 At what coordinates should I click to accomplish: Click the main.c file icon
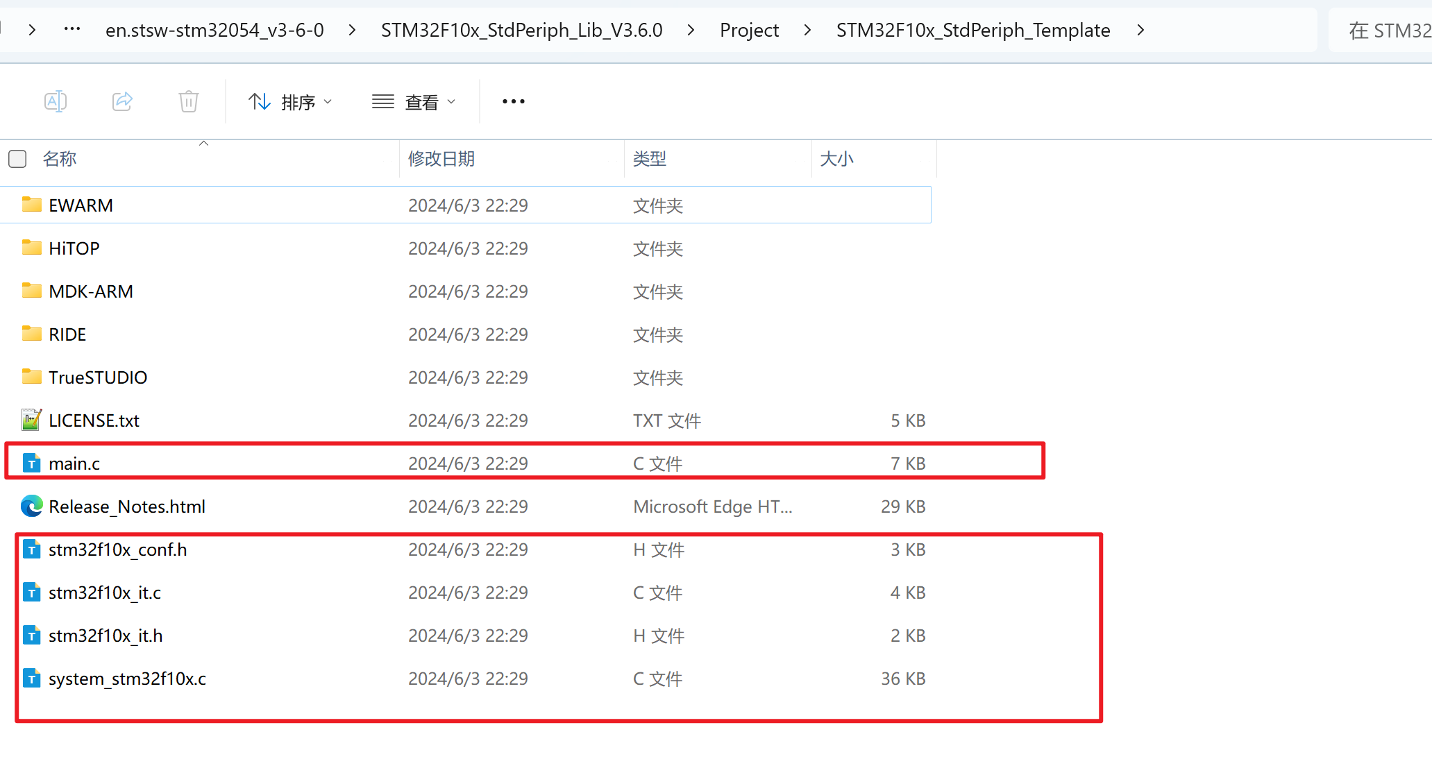[x=31, y=463]
